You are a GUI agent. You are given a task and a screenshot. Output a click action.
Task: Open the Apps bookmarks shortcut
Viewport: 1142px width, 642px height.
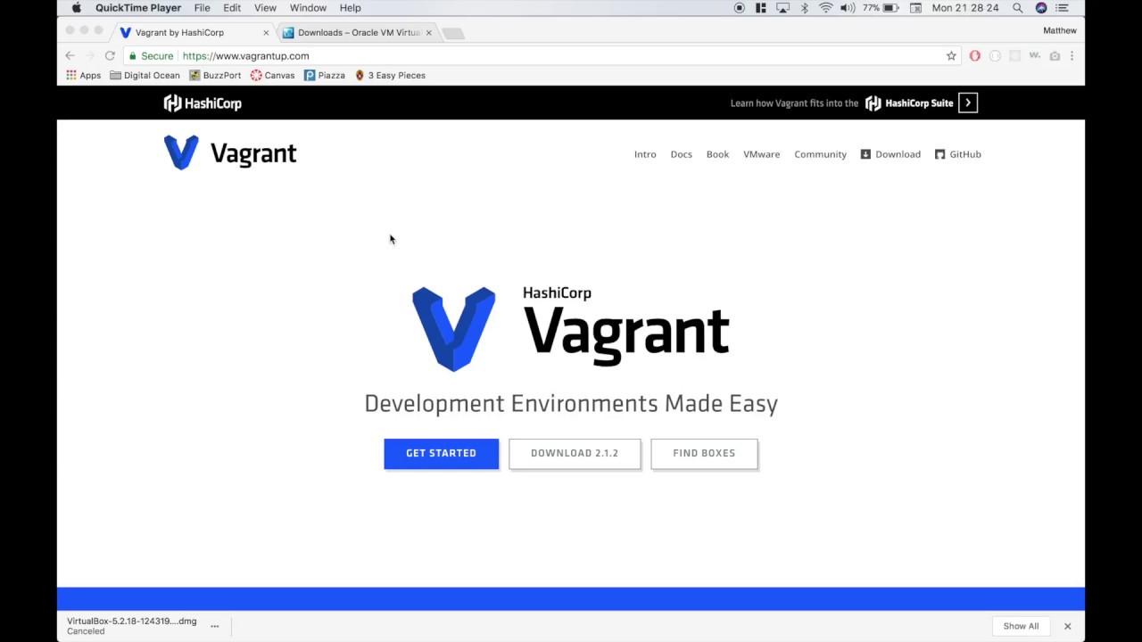point(83,76)
